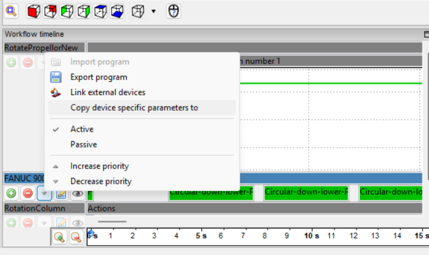The width and height of the screenshot is (429, 255).
Task: Click the FANUC row dropdown arrow button
Action: [44, 193]
